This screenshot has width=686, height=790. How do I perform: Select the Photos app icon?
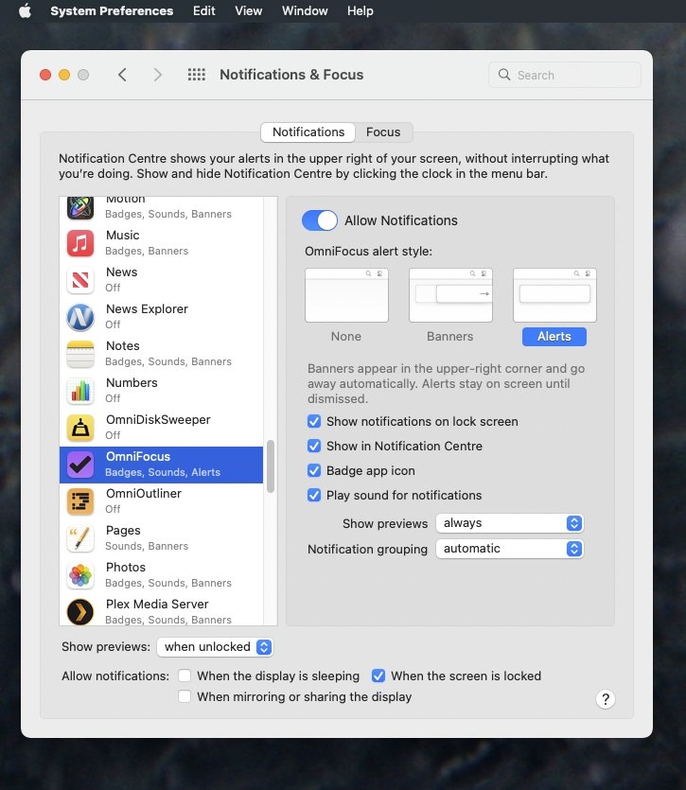coord(80,575)
